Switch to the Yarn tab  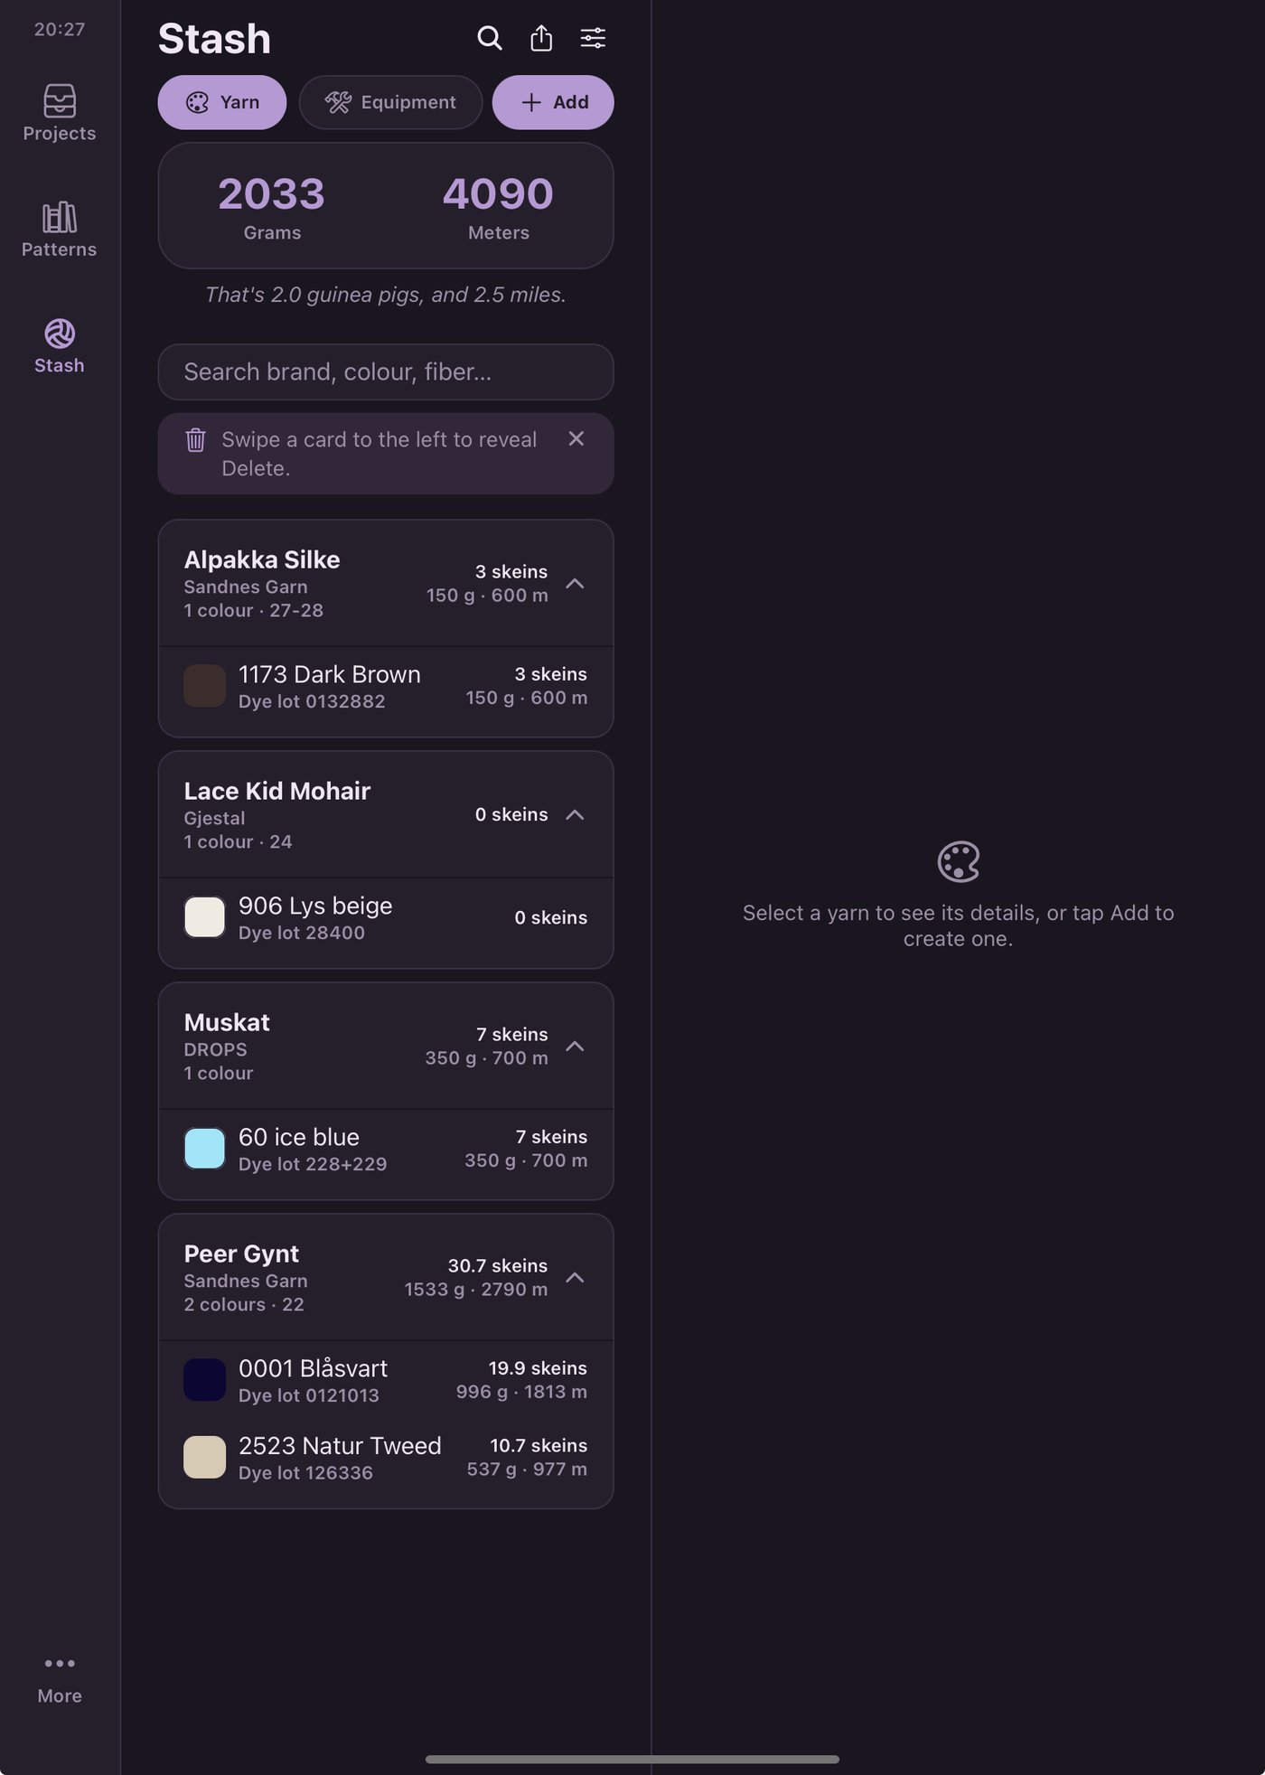click(222, 102)
